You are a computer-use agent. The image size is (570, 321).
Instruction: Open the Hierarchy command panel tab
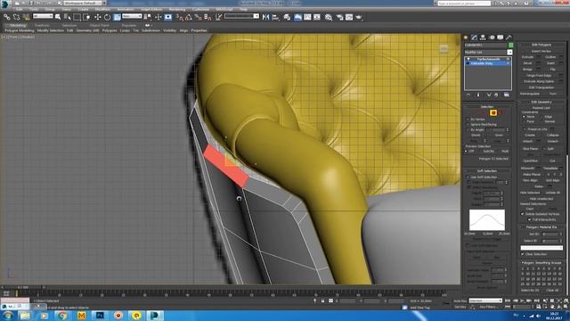tap(483, 37)
